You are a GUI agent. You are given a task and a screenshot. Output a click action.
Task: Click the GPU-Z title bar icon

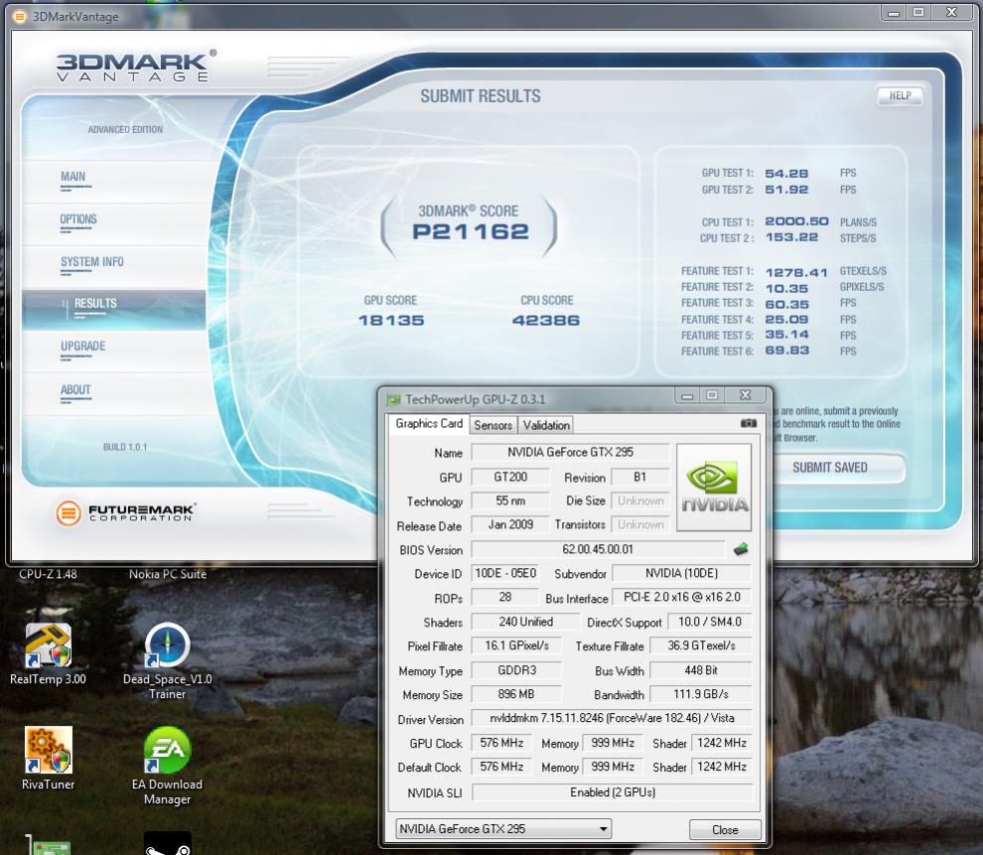[x=393, y=399]
